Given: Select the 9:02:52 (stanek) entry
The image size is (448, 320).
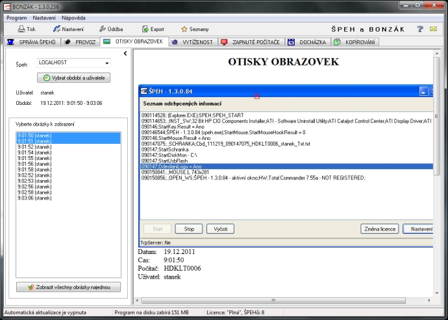Looking at the screenshot, I should (x=68, y=176).
